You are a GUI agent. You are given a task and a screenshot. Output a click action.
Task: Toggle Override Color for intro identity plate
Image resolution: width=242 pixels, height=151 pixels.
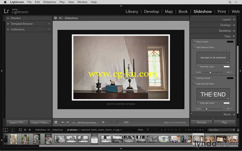pos(198,66)
